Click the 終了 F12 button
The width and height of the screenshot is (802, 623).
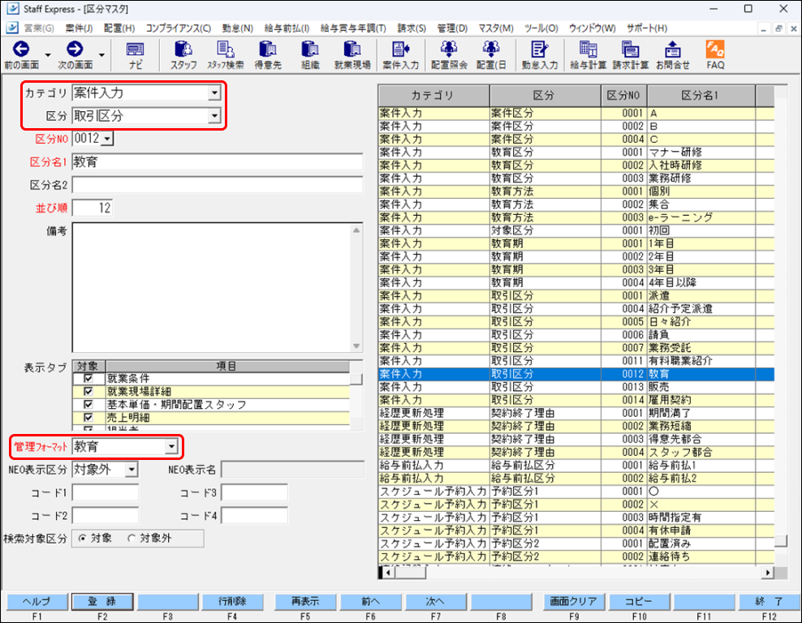[770, 602]
